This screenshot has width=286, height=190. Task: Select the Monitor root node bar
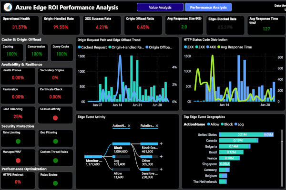(x=93, y=157)
